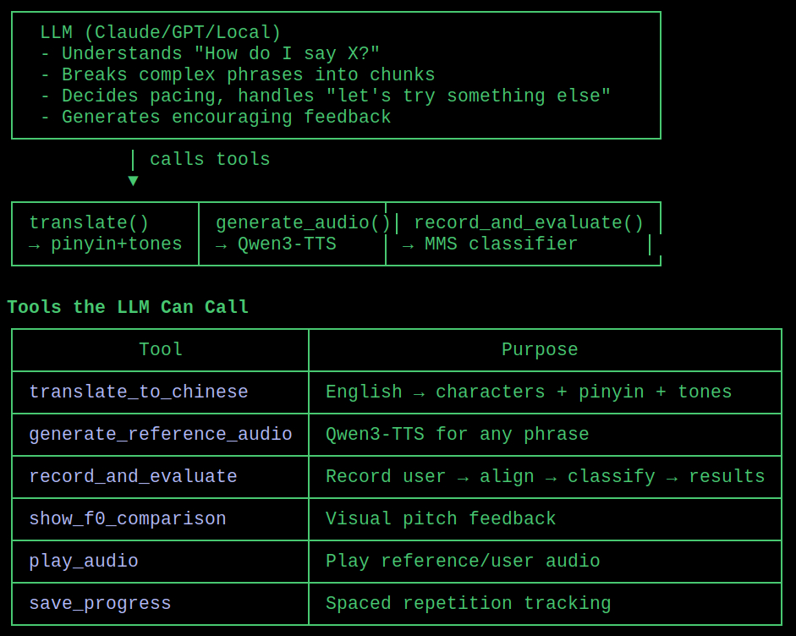Click record_and_evaluate() in the diagram
This screenshot has width=796, height=636.
coord(529,223)
